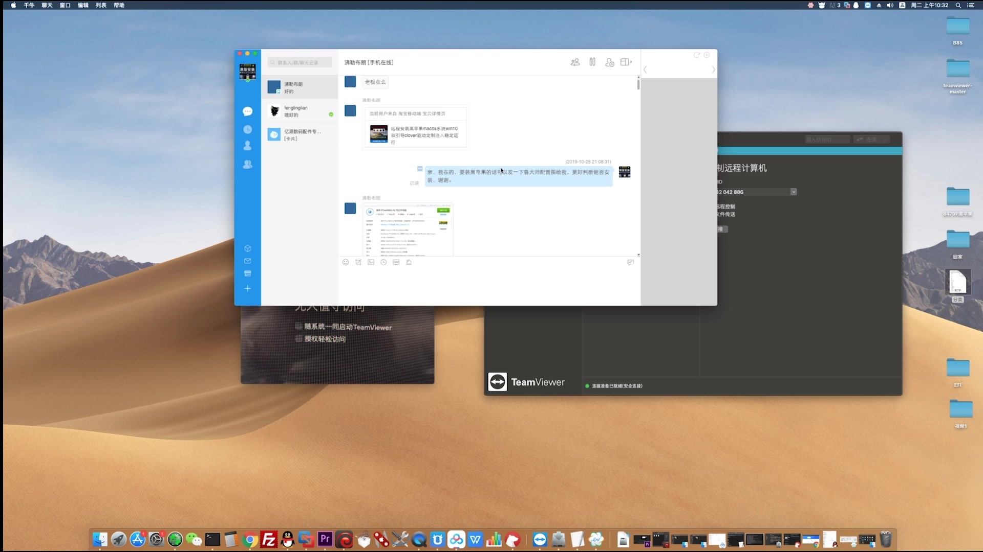Open the Taobao product link card

tap(416, 135)
